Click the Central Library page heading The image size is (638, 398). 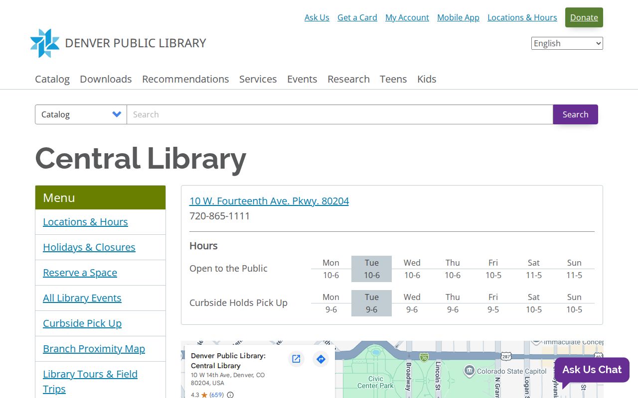[141, 159]
